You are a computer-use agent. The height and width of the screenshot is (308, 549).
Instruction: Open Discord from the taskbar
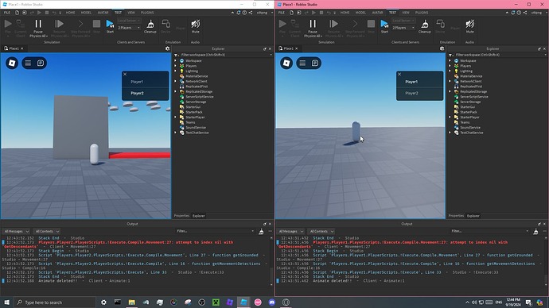pos(271,302)
